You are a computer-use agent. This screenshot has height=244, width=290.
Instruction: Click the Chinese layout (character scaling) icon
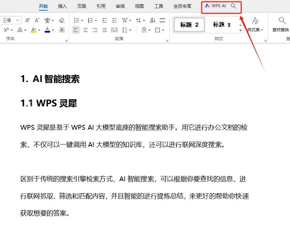(x=124, y=20)
